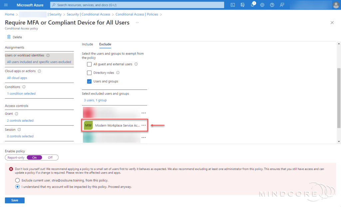The image size is (341, 207).
Task: Click the Search resources field
Action: [137, 5]
